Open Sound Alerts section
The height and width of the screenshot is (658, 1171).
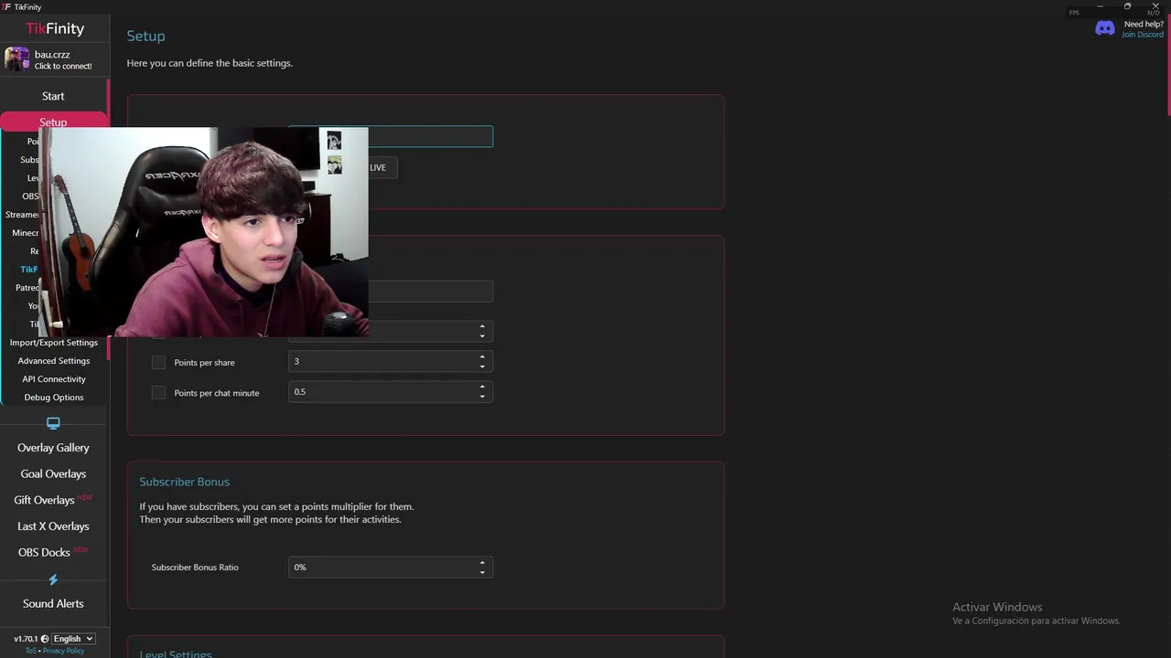tap(53, 604)
